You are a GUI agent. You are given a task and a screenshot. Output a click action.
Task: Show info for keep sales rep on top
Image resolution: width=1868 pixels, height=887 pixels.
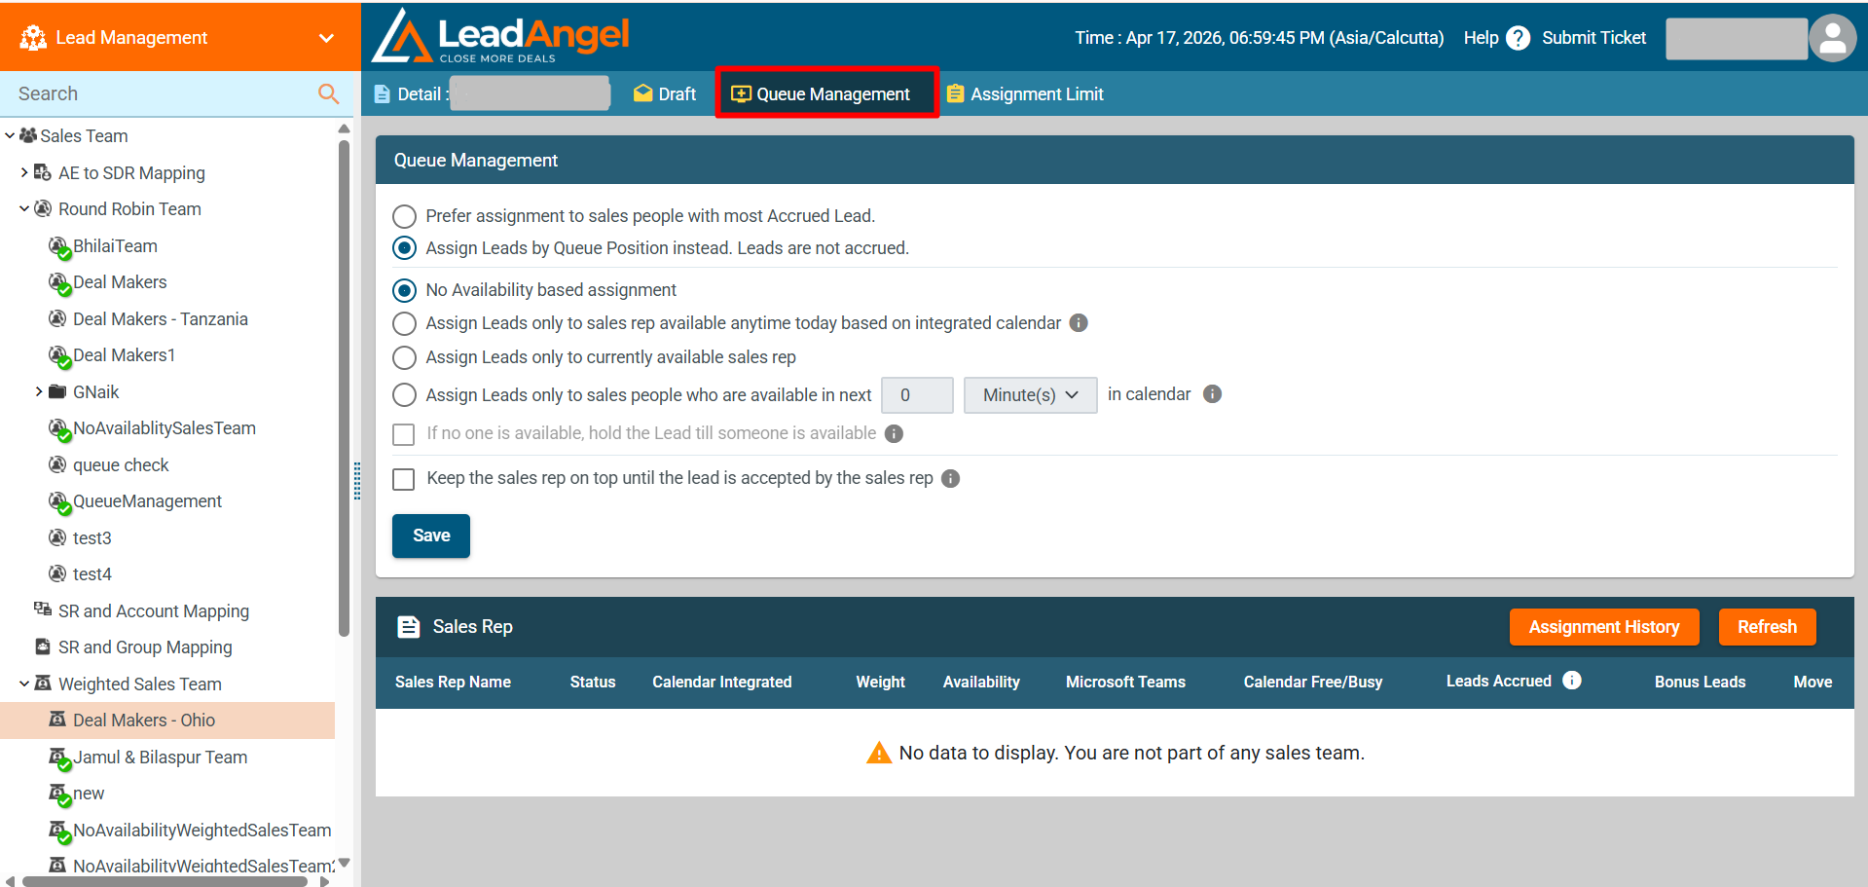click(951, 478)
